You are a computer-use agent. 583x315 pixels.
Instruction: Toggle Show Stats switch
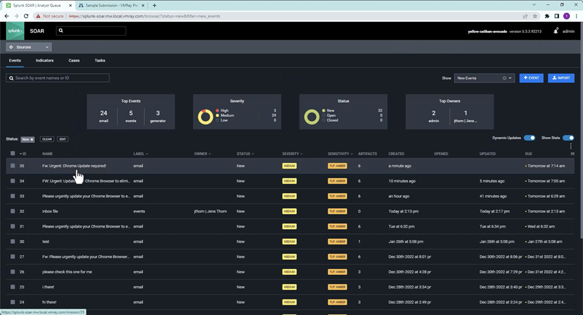click(568, 138)
